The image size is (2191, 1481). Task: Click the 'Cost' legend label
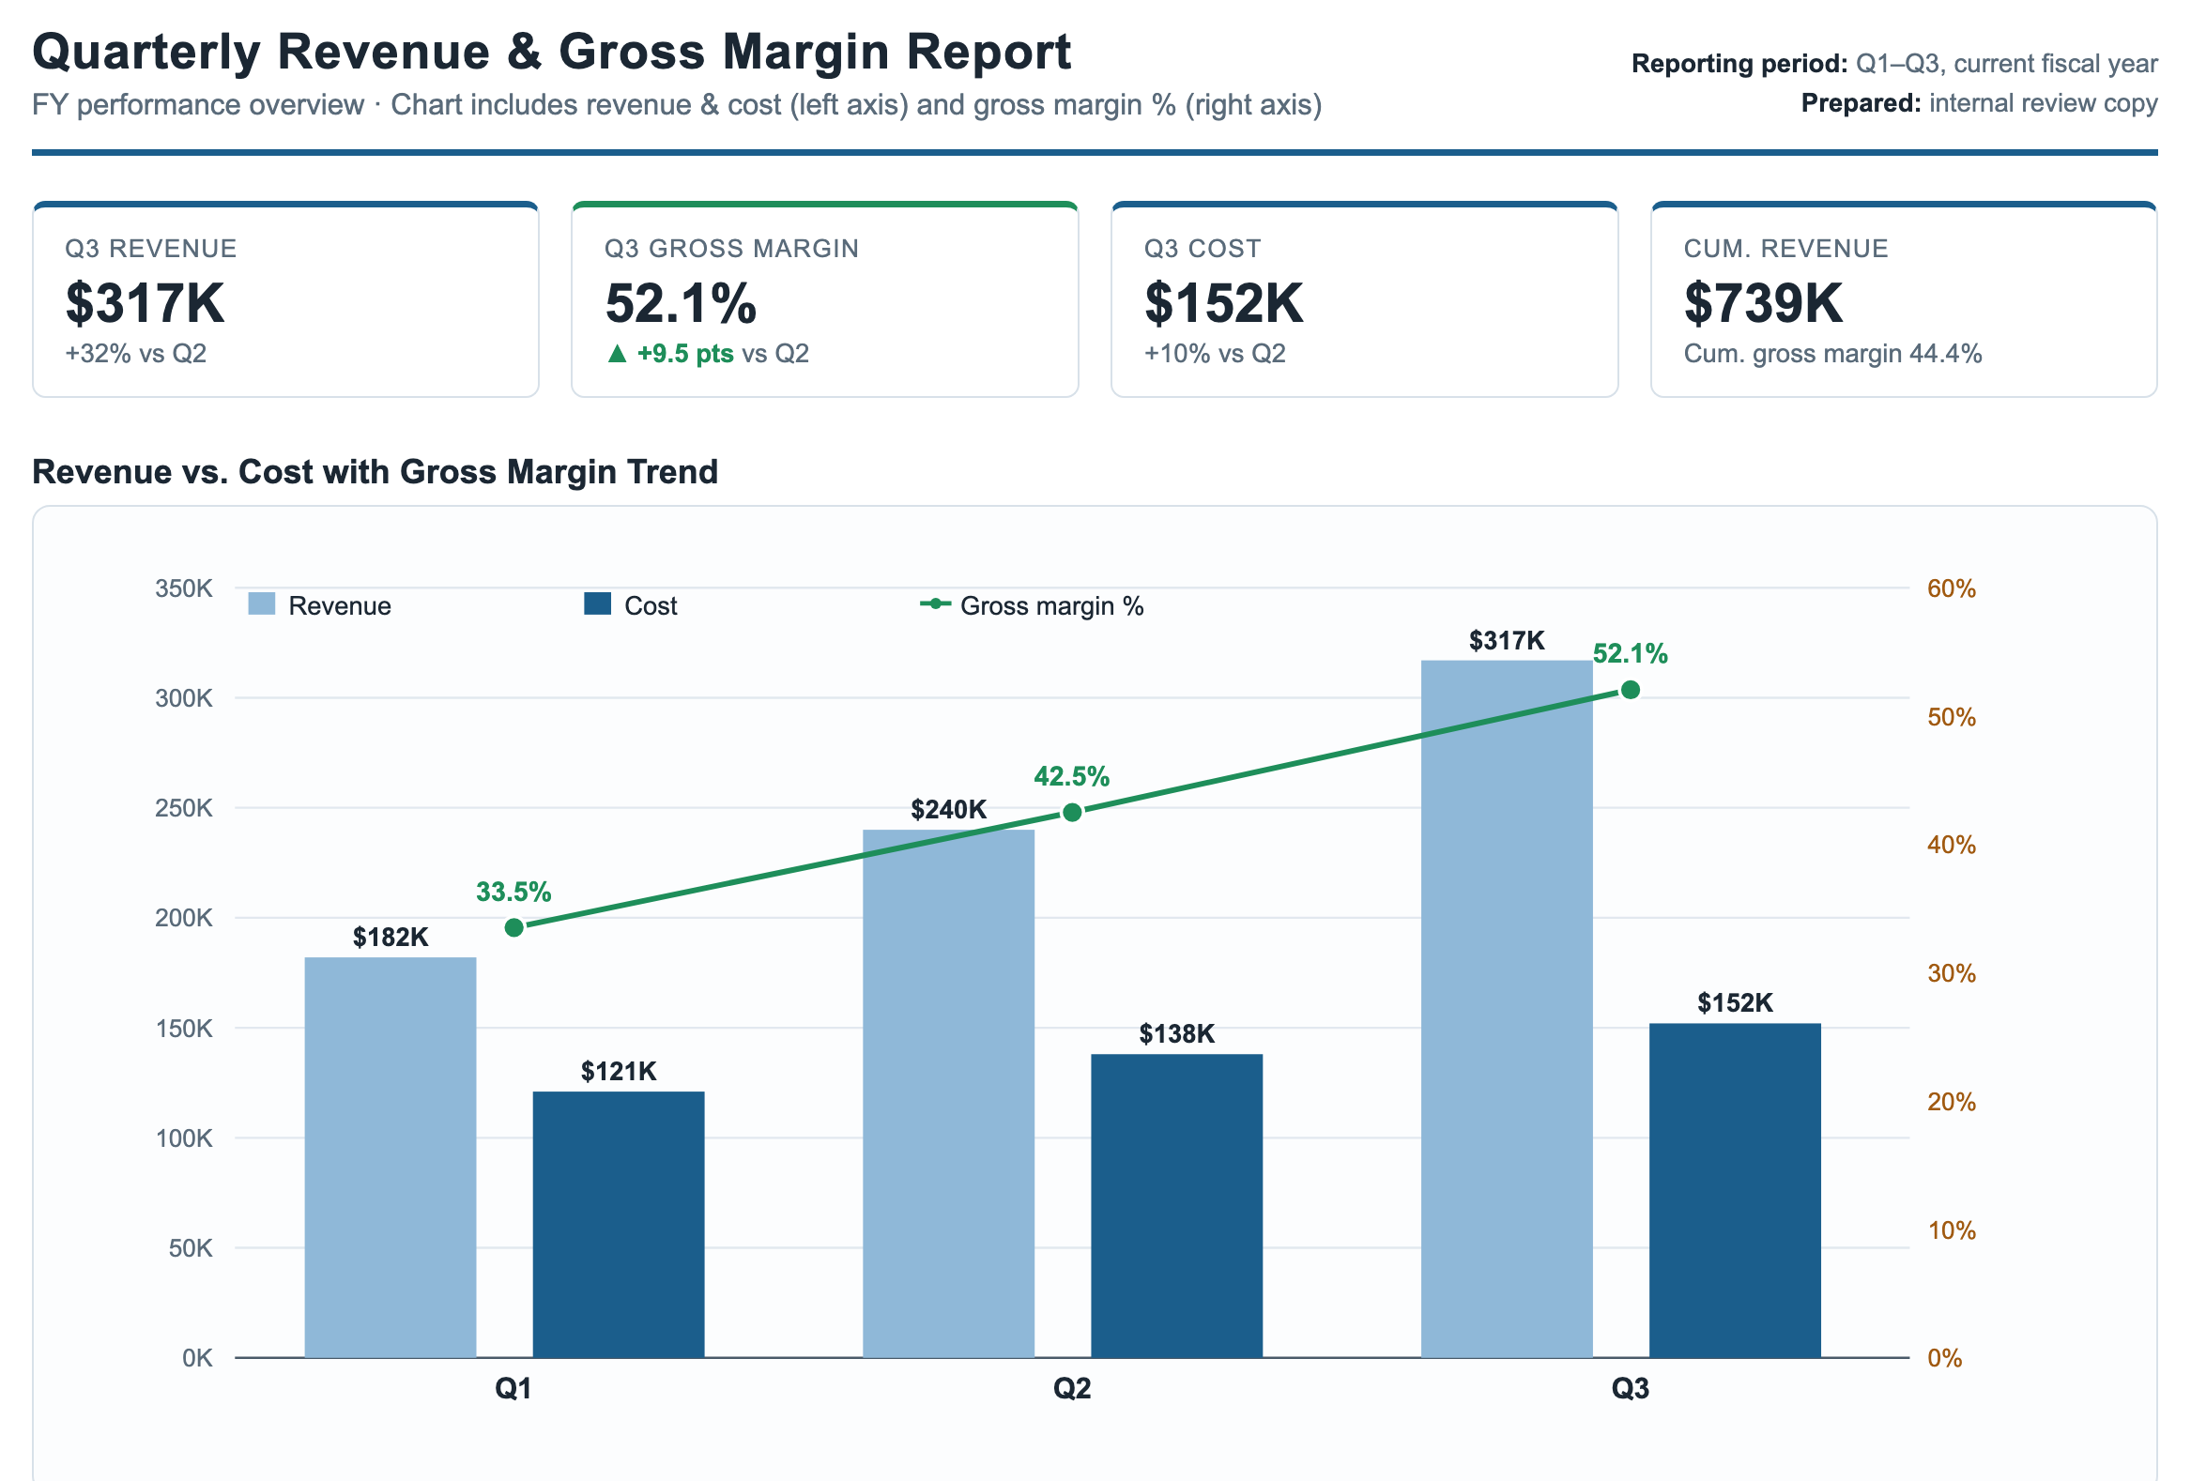[x=651, y=605]
